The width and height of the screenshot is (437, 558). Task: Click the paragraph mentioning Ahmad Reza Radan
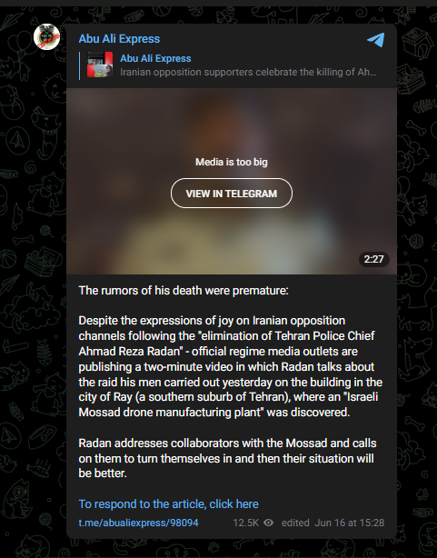[x=231, y=366]
